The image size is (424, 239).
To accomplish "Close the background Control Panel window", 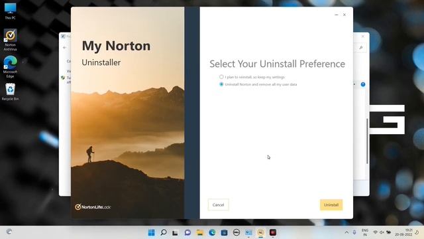I will pyautogui.click(x=363, y=36).
